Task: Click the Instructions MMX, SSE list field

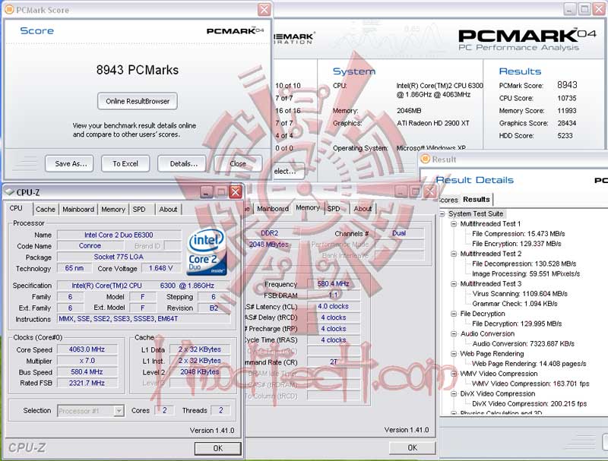Action: (x=144, y=319)
